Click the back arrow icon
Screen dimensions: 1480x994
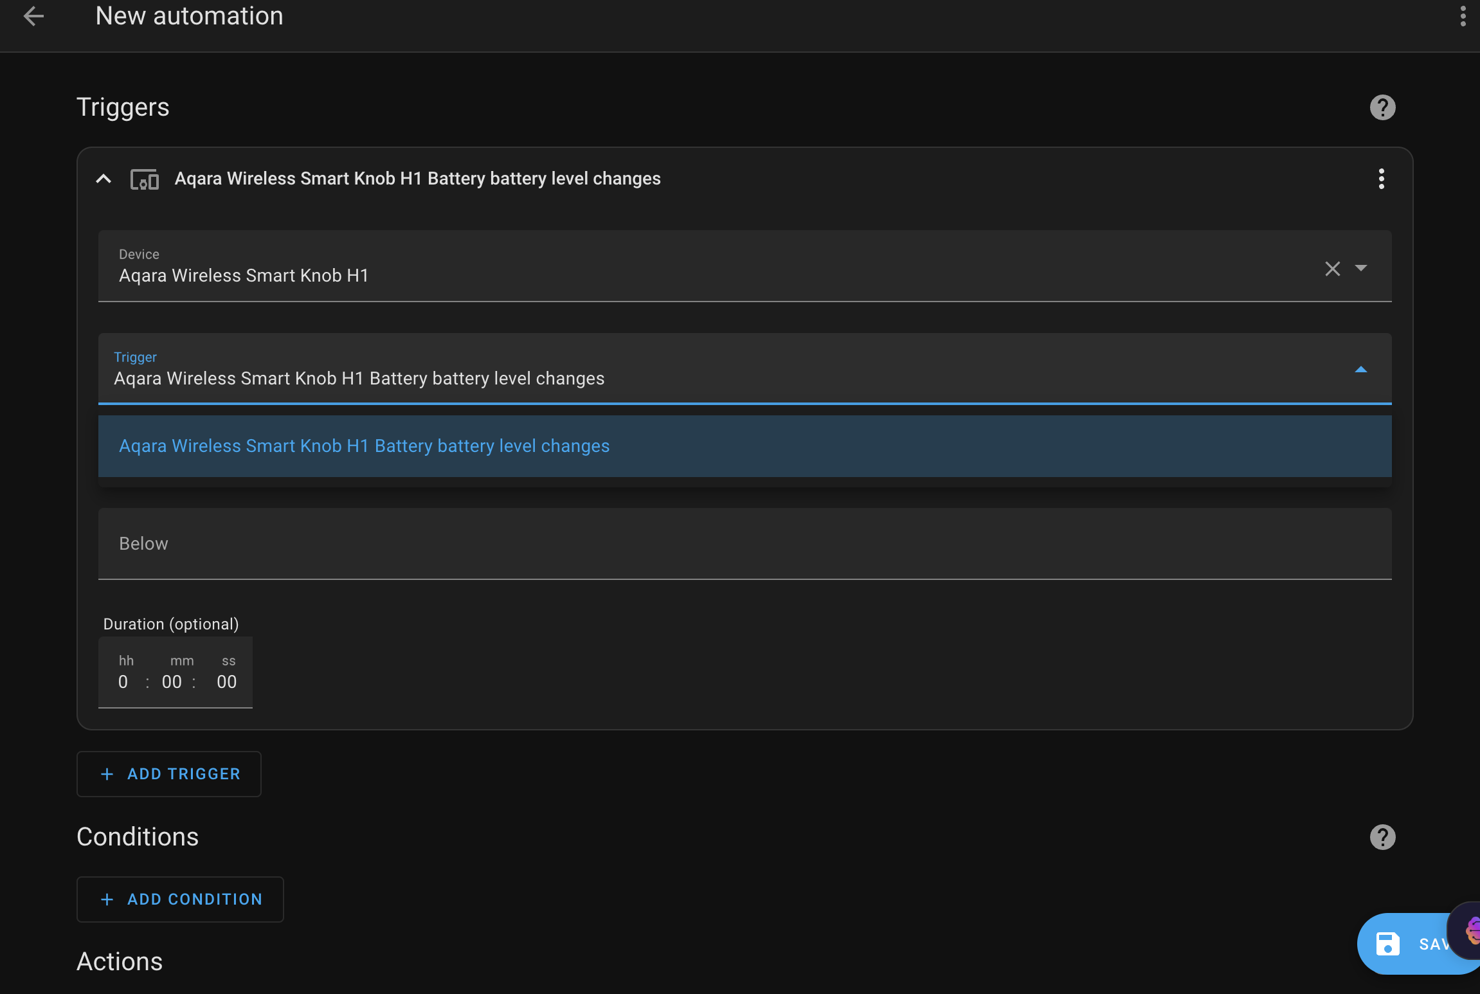(33, 16)
